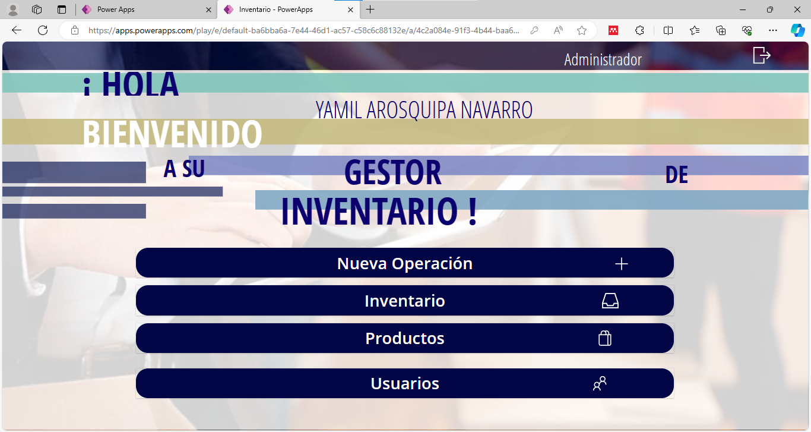
Task: Open the browser Extensions puzzle icon
Action: coord(639,30)
